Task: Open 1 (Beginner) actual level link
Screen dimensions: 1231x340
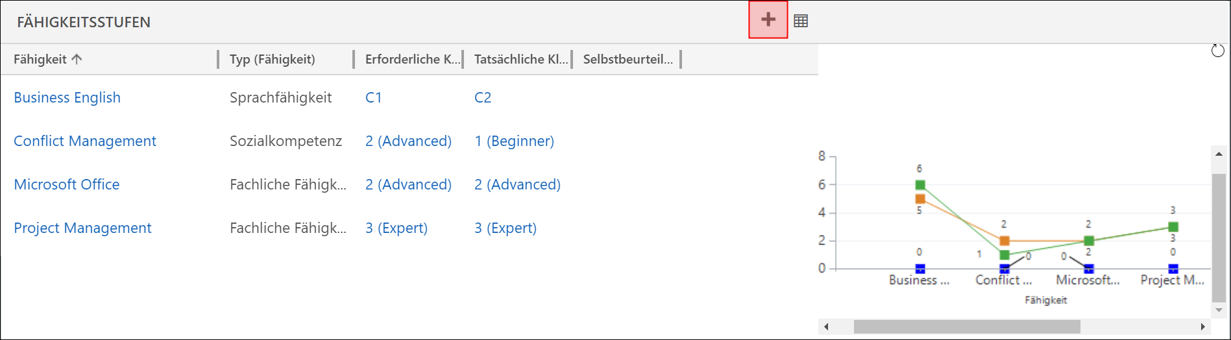Action: coord(515,141)
